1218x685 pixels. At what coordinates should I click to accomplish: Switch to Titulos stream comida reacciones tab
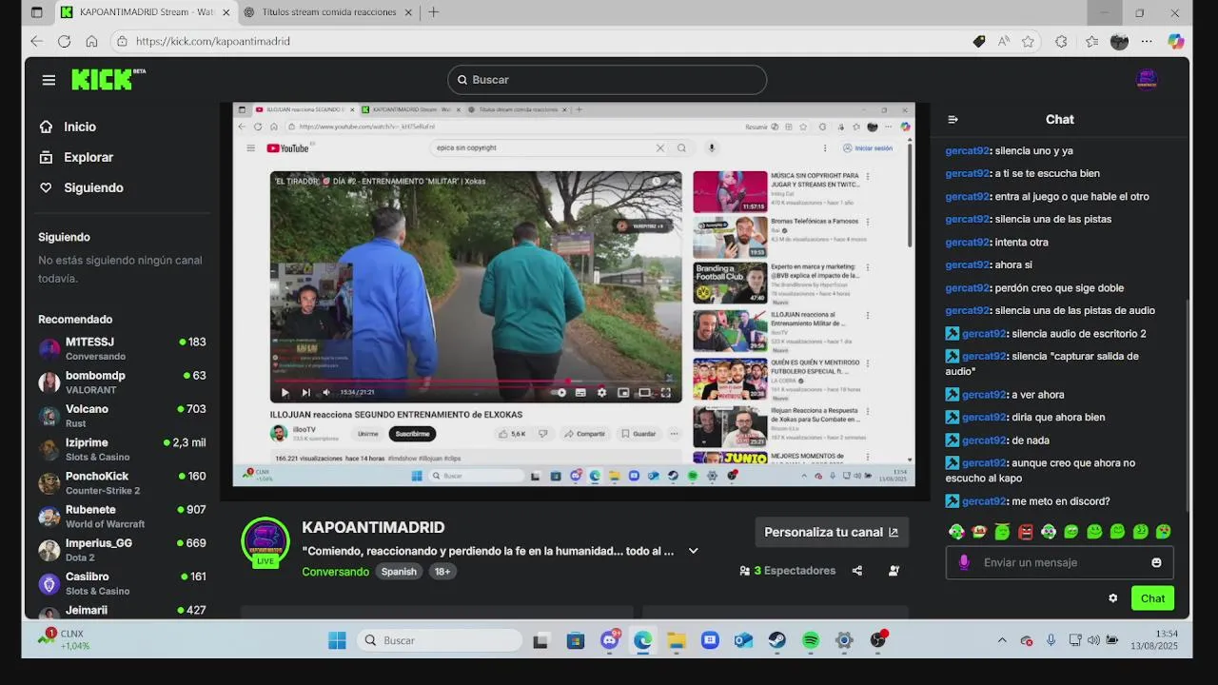pos(326,12)
